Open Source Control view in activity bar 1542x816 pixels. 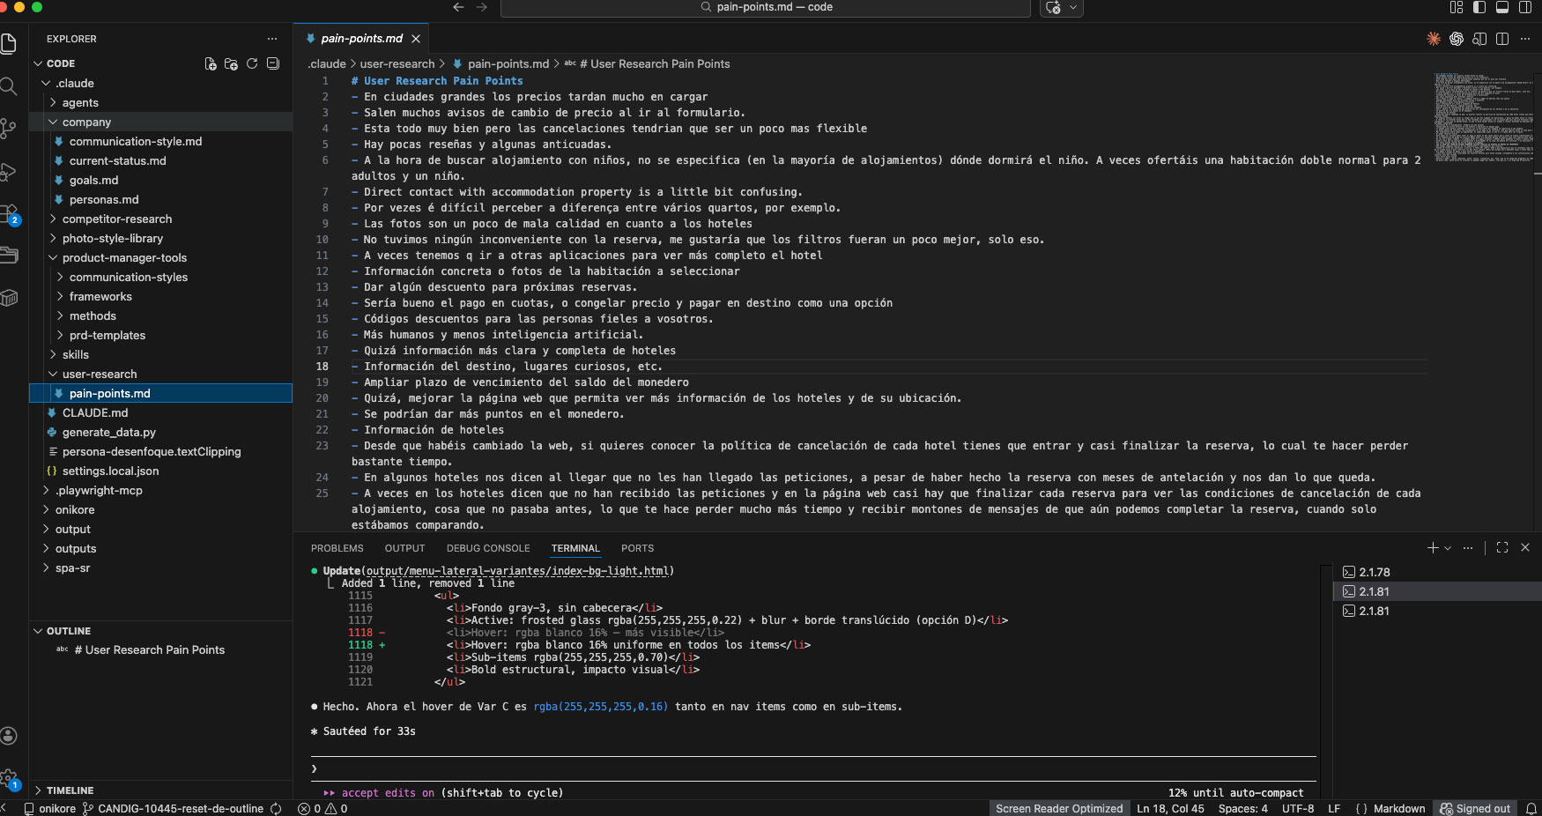(x=9, y=129)
